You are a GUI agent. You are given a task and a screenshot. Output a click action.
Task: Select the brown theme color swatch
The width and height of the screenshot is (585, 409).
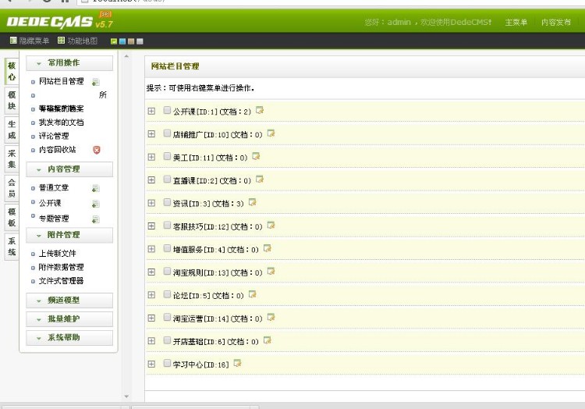(x=131, y=41)
